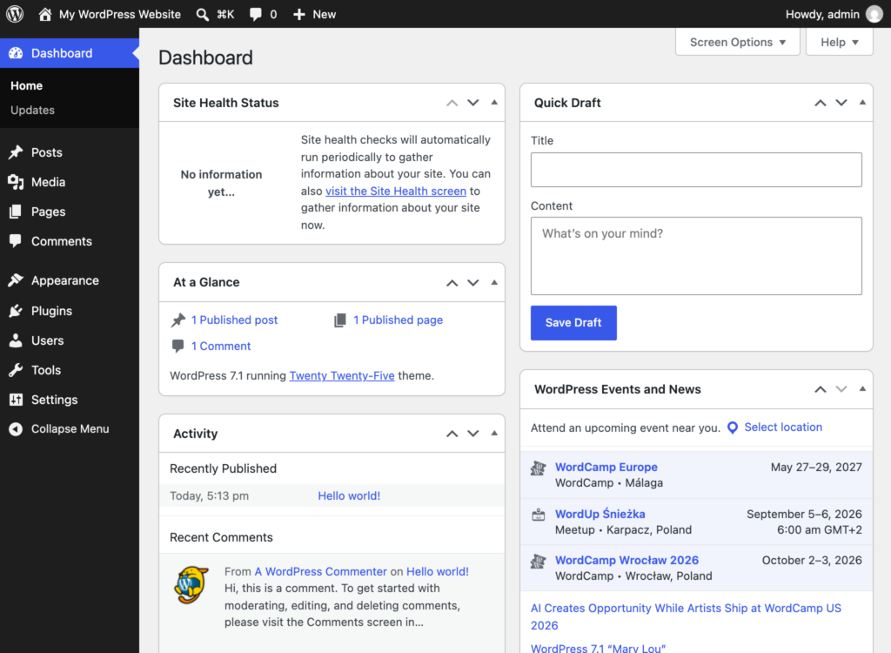The height and width of the screenshot is (653, 891).
Task: Click the commenter avatar image
Action: coord(191,585)
